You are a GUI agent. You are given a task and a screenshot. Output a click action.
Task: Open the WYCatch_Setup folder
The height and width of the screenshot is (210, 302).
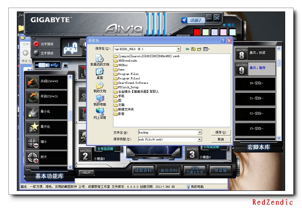(126, 87)
